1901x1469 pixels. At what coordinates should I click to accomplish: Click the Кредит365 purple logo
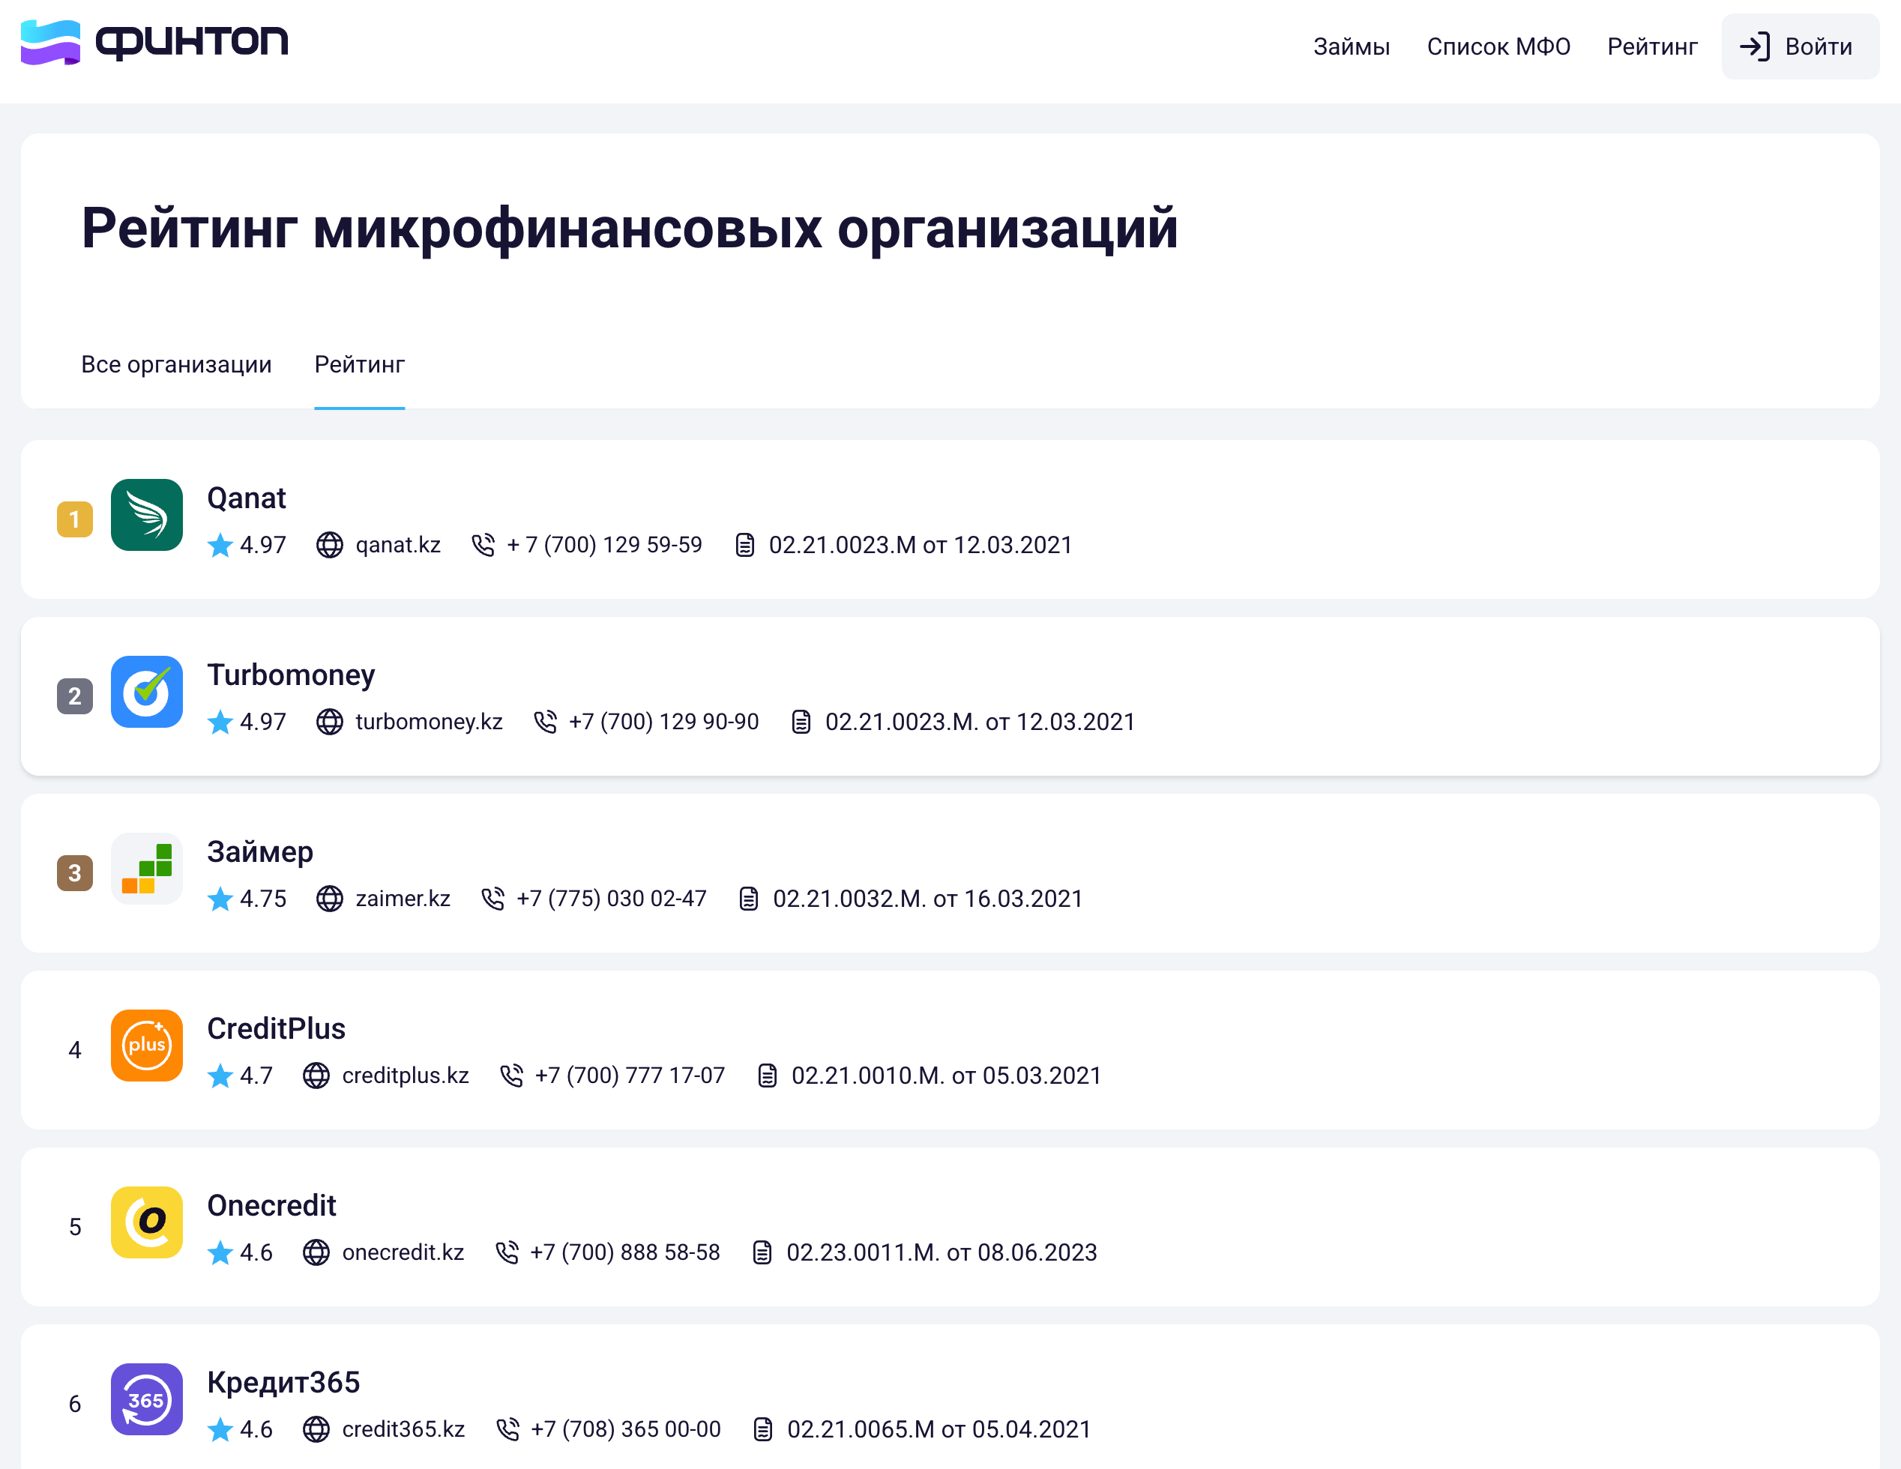146,1399
